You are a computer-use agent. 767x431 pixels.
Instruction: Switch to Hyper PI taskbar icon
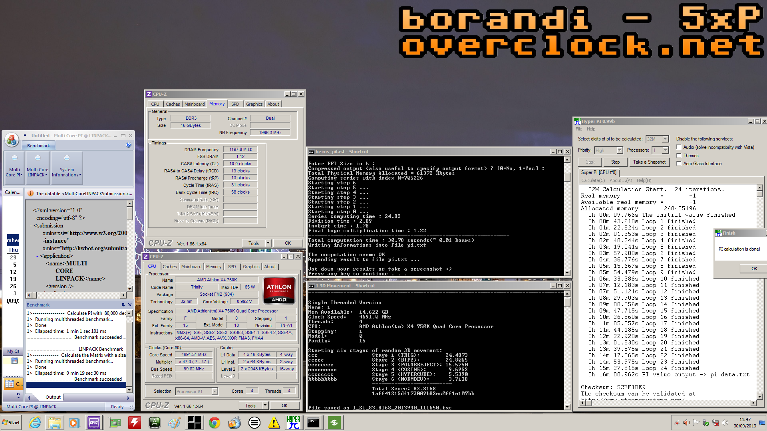[x=294, y=423]
